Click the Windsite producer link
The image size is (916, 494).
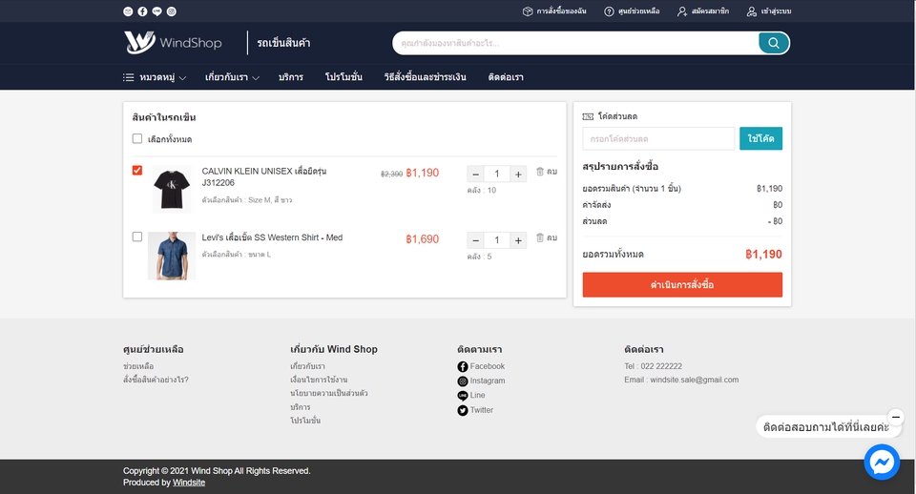[x=189, y=483]
